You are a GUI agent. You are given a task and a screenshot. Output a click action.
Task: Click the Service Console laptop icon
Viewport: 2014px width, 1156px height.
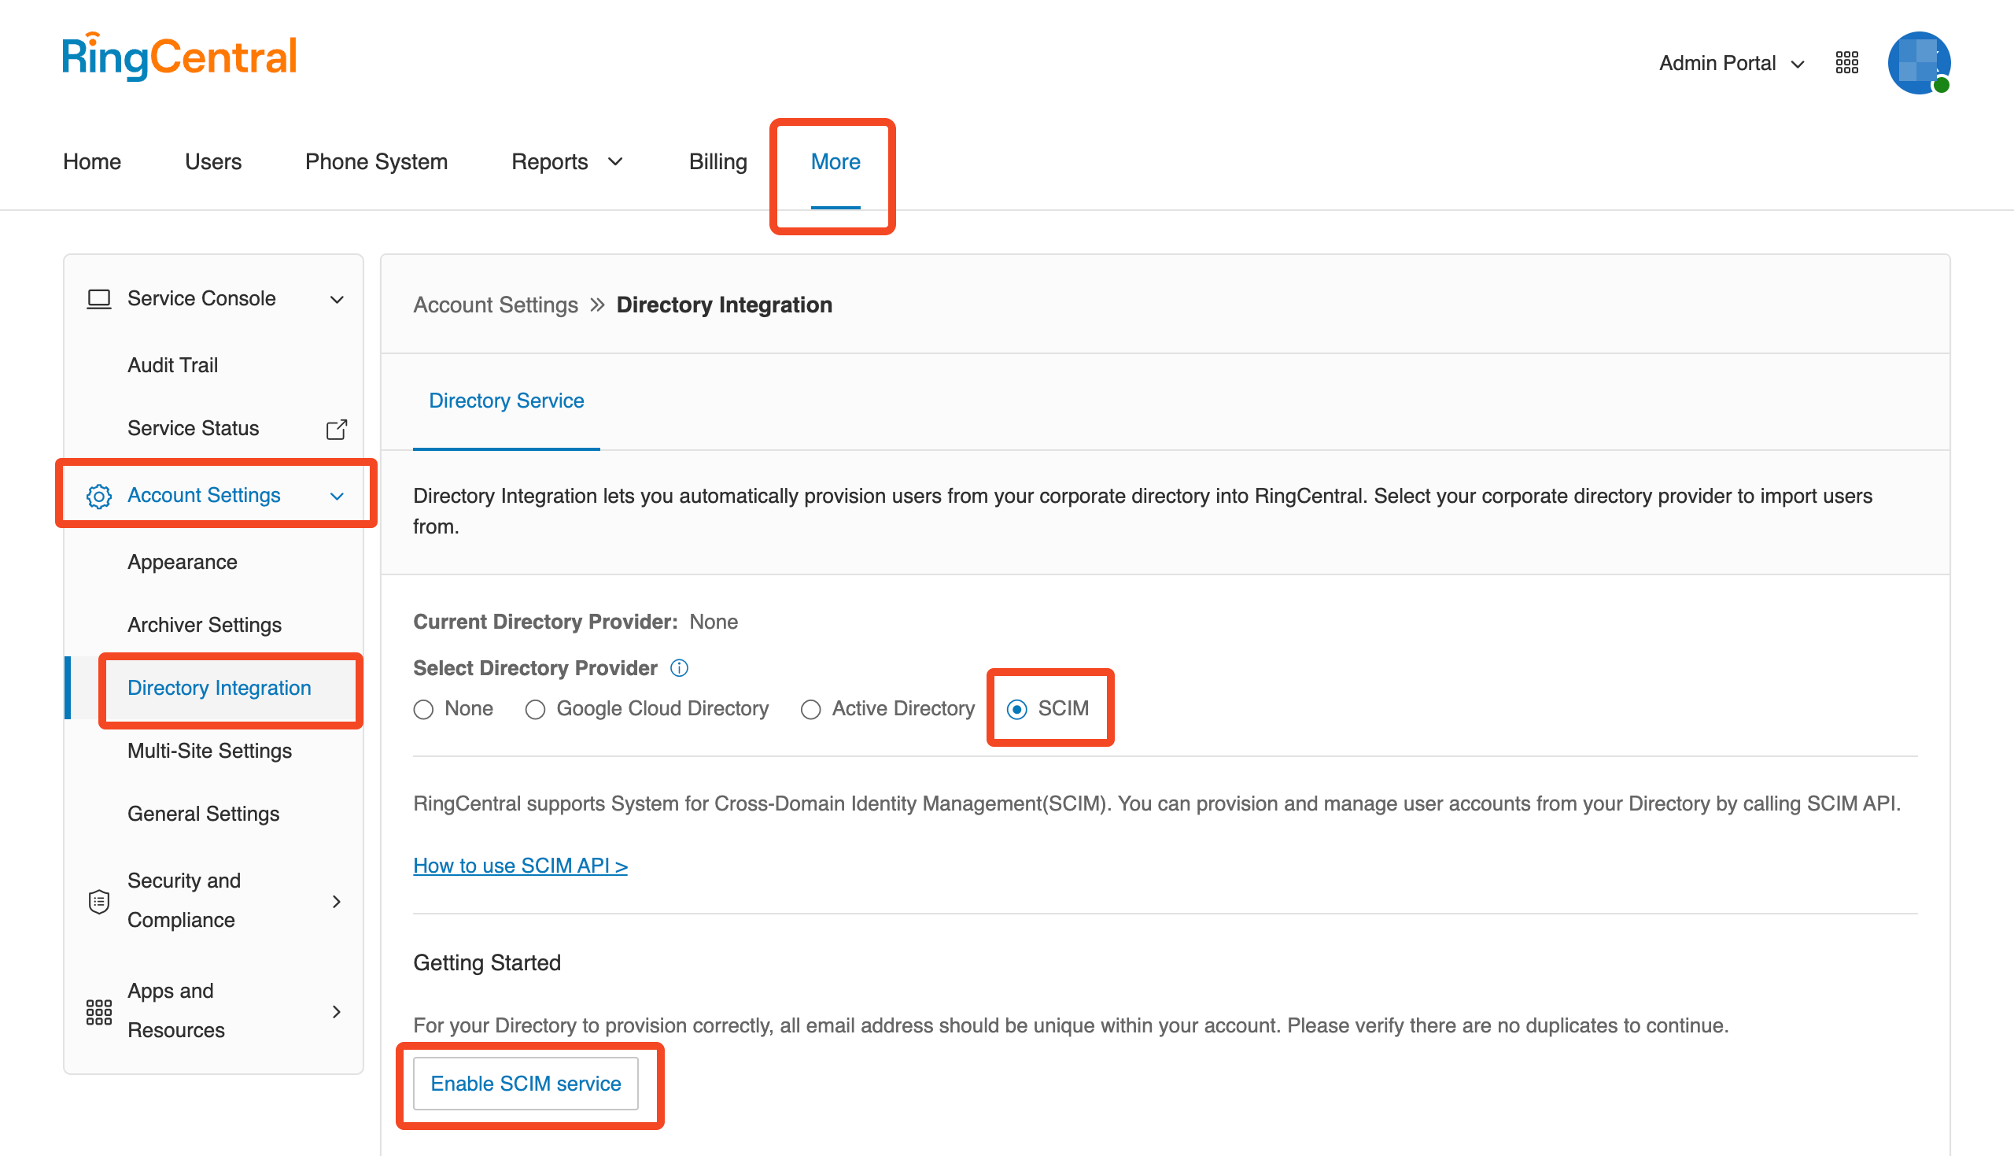click(98, 299)
